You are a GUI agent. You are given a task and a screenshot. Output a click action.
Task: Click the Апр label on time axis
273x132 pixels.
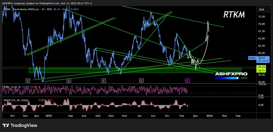84,116
